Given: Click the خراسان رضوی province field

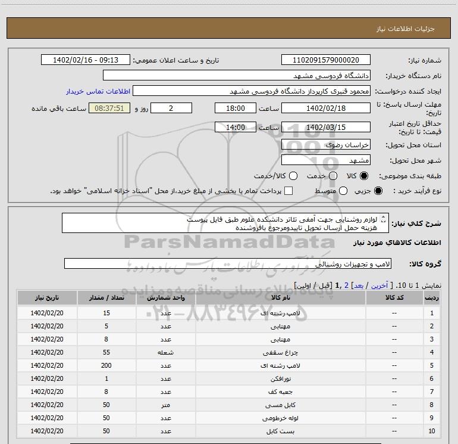Looking at the screenshot, I should pos(326,145).
